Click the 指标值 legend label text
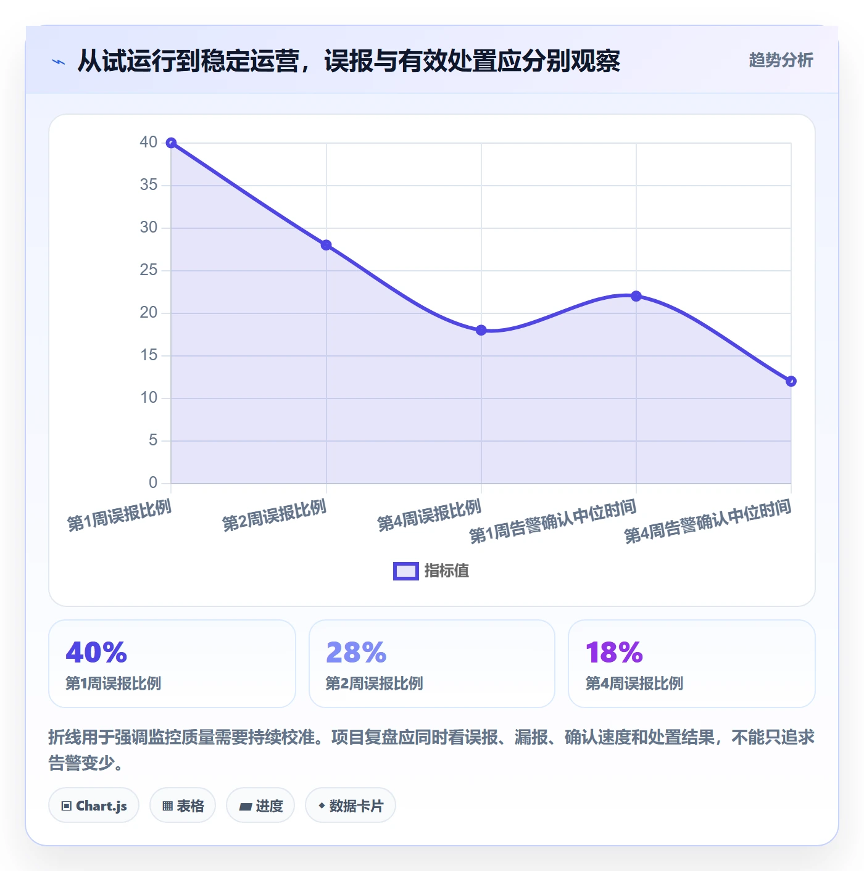Screen dimensions: 864x871 pos(447,571)
